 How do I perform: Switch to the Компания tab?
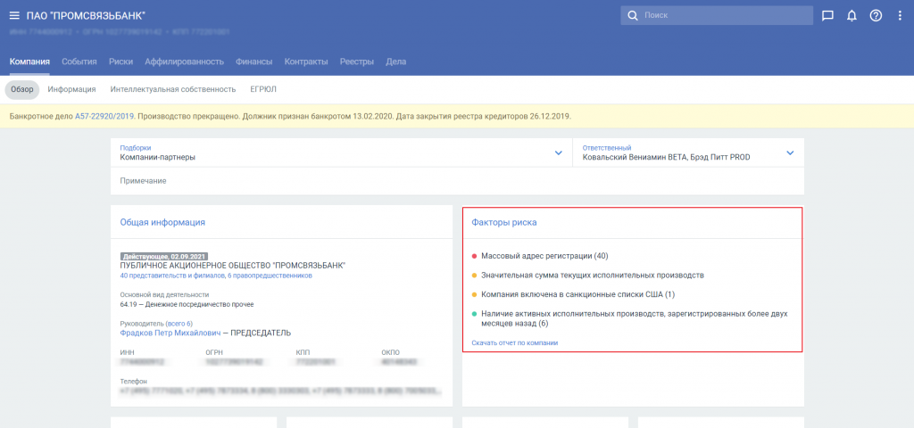(x=29, y=62)
